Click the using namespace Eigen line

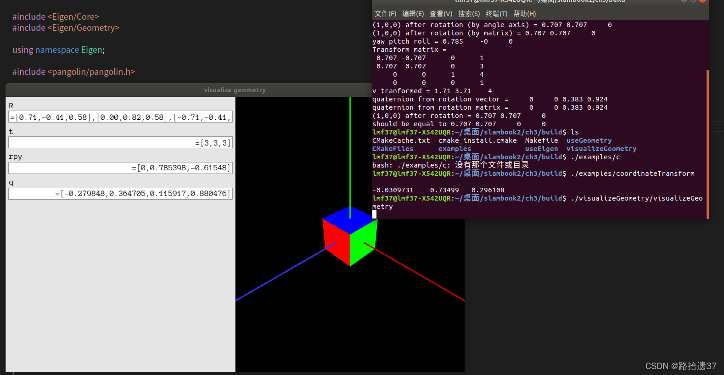click(58, 50)
